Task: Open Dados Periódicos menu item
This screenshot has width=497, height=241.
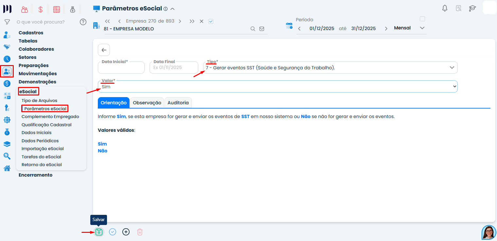Action: (x=40, y=141)
